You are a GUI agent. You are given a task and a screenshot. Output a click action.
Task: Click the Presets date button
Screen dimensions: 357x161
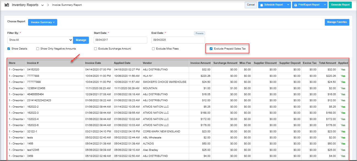point(199,33)
